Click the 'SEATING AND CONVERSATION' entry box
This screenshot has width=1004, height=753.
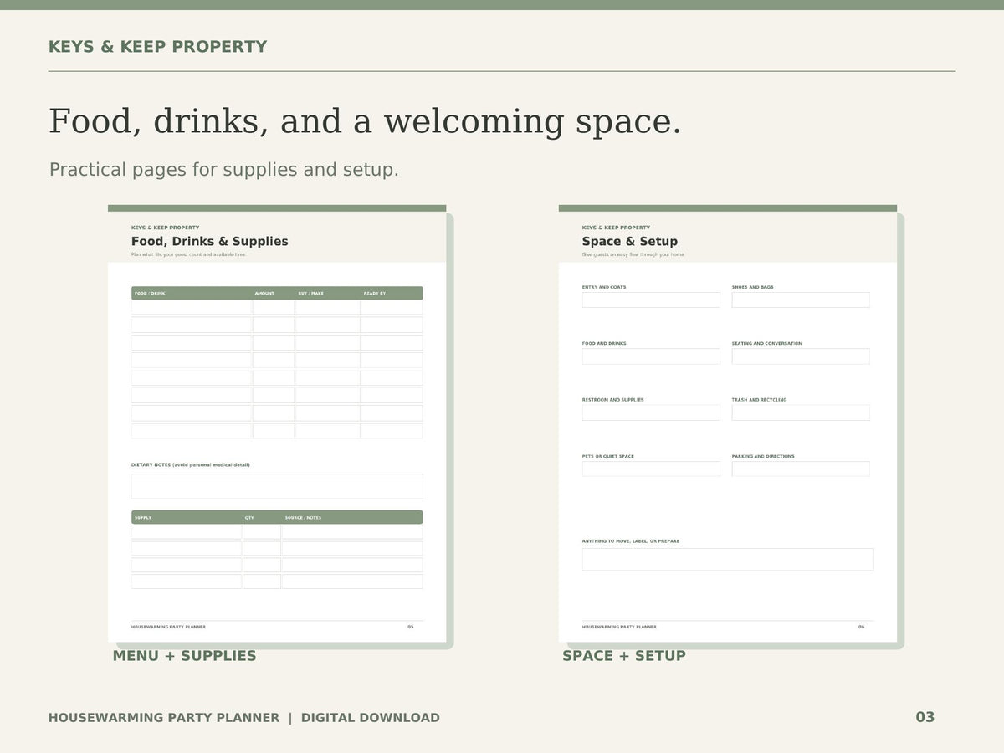tap(801, 356)
